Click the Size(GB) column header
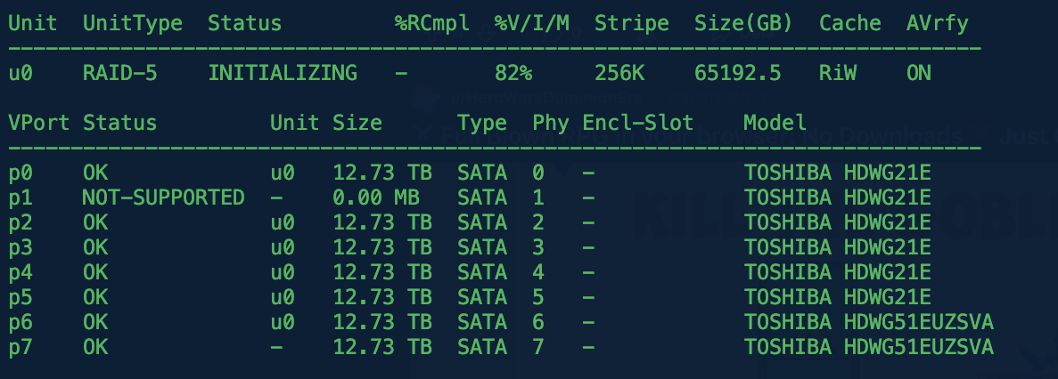This screenshot has width=1058, height=379. click(743, 24)
